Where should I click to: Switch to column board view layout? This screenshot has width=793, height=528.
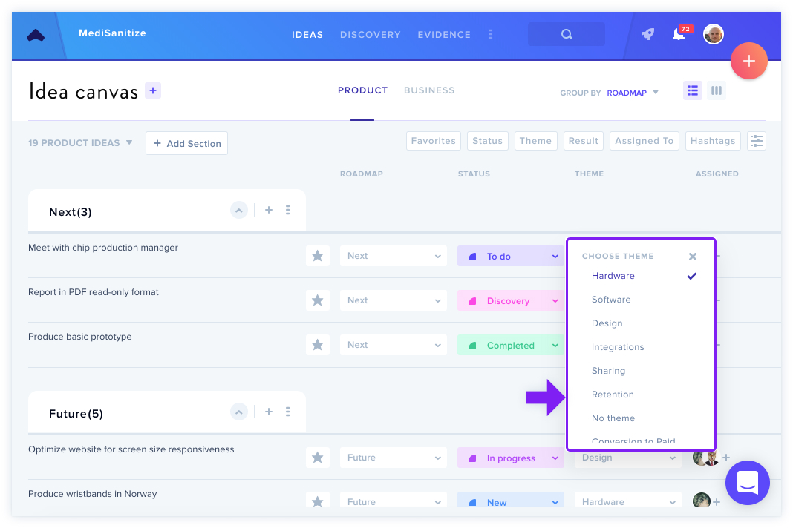point(716,90)
